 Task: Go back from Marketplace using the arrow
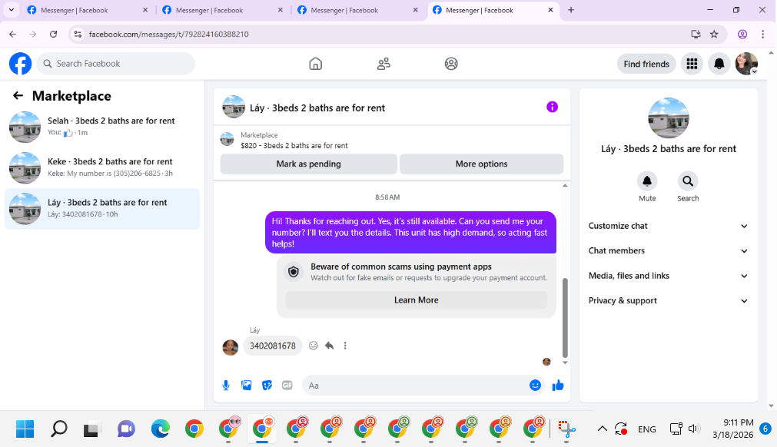coord(18,95)
